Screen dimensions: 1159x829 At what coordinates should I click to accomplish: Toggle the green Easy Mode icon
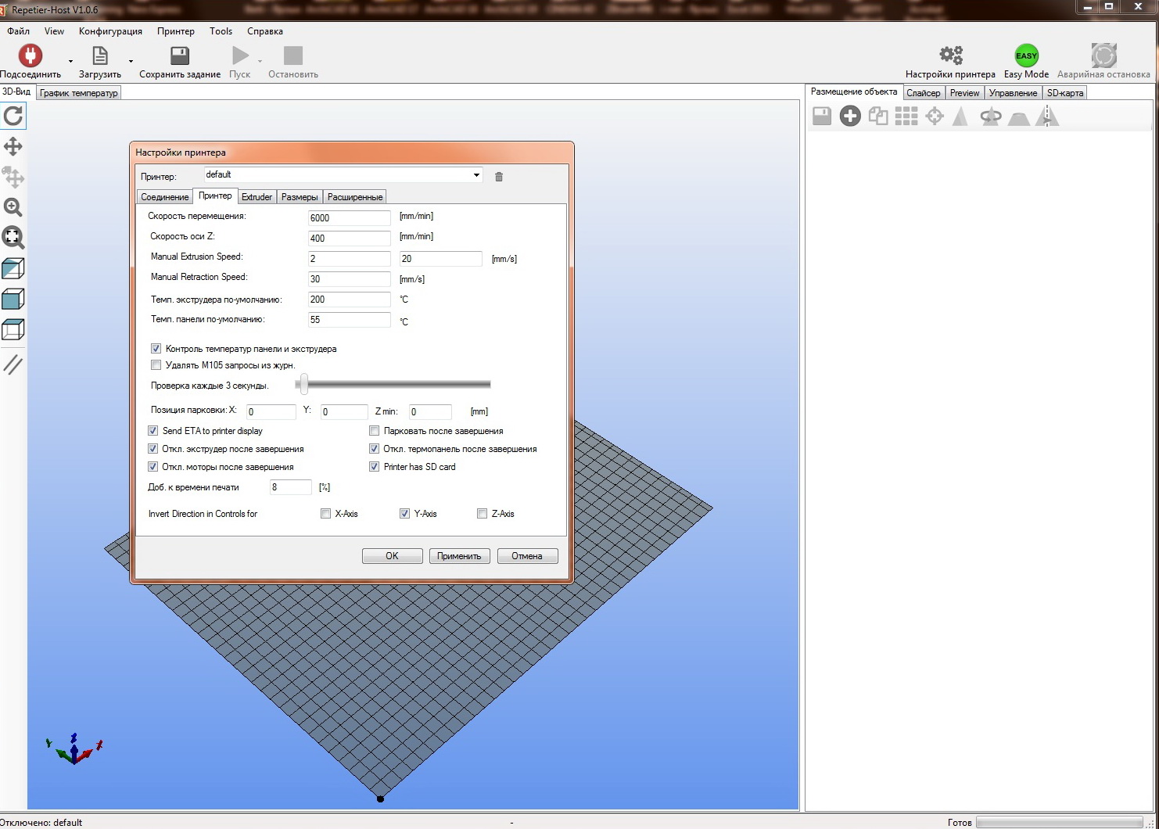tap(1026, 56)
